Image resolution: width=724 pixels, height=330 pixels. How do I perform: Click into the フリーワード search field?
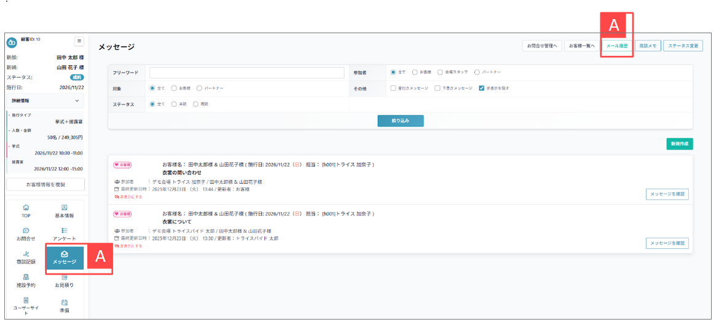point(247,73)
